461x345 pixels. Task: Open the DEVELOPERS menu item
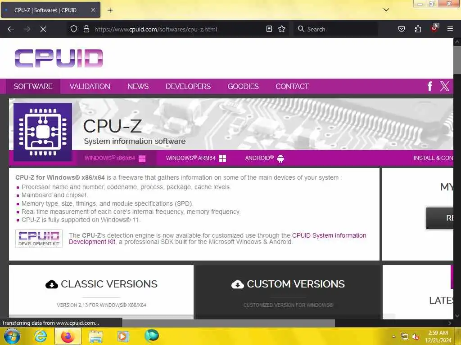coord(188,86)
